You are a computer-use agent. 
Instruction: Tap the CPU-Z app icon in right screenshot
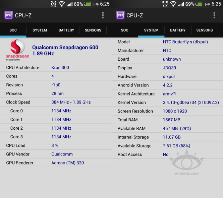pyautogui.click(x=120, y=15)
